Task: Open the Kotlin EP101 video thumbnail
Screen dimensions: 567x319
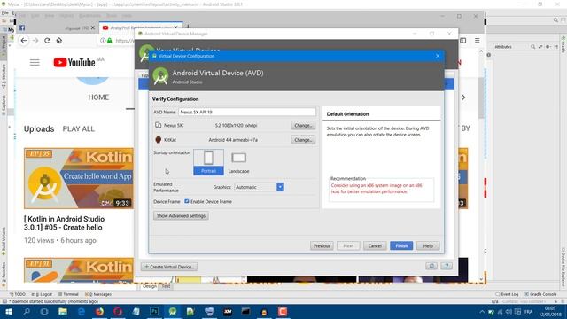Action: click(x=79, y=269)
